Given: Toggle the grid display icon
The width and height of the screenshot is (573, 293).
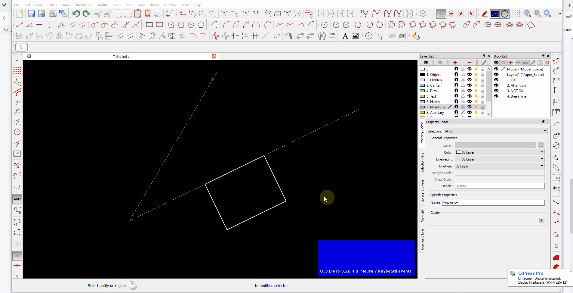Looking at the screenshot, I should (x=441, y=14).
